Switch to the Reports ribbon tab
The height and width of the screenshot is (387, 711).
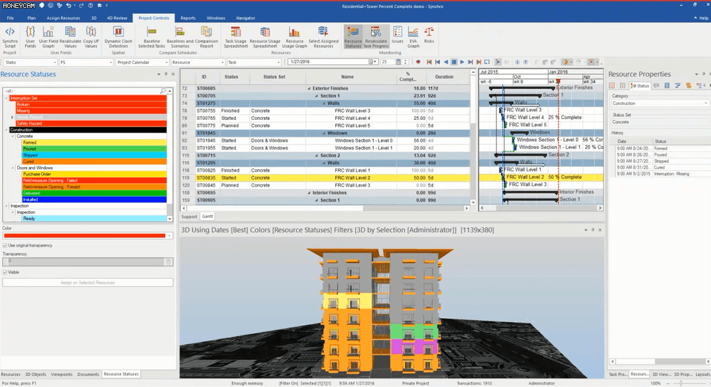click(188, 18)
